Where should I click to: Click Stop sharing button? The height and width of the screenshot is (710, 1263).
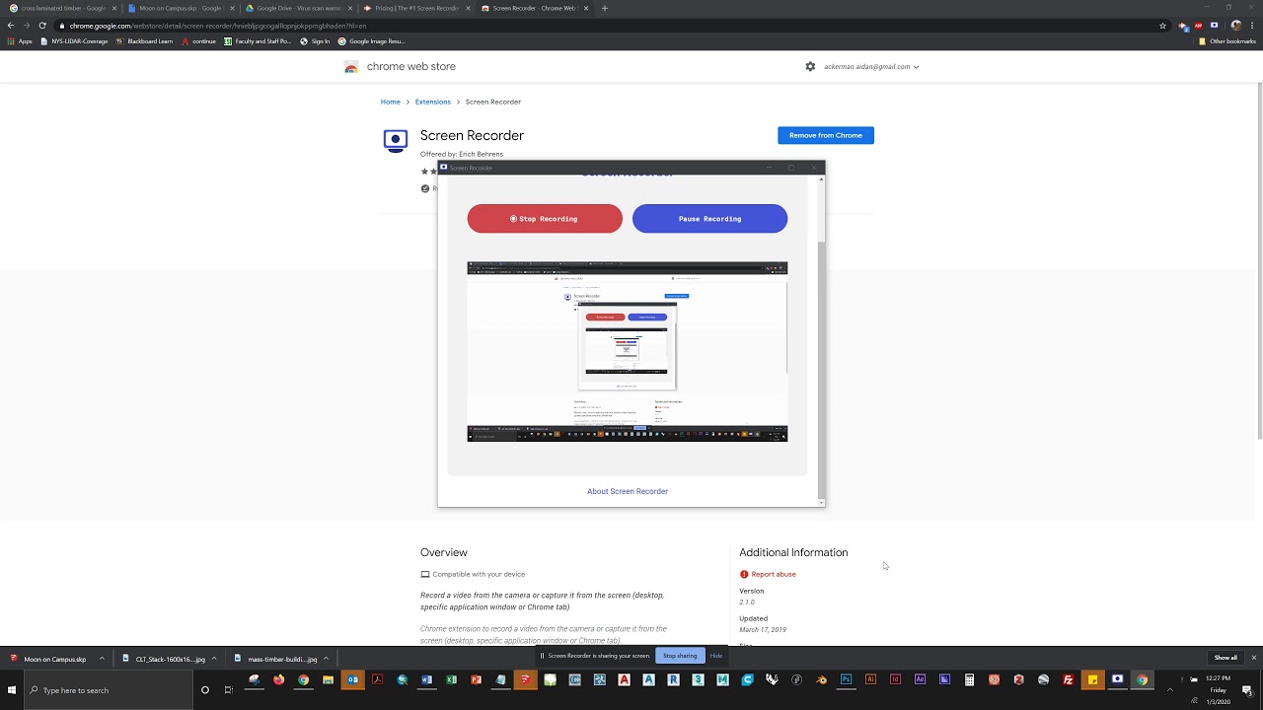[x=680, y=656]
